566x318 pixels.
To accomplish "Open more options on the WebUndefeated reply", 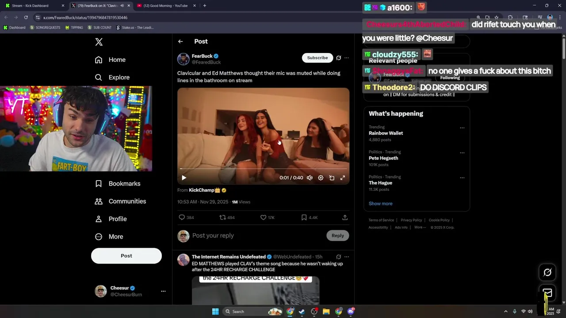I will [347, 257].
